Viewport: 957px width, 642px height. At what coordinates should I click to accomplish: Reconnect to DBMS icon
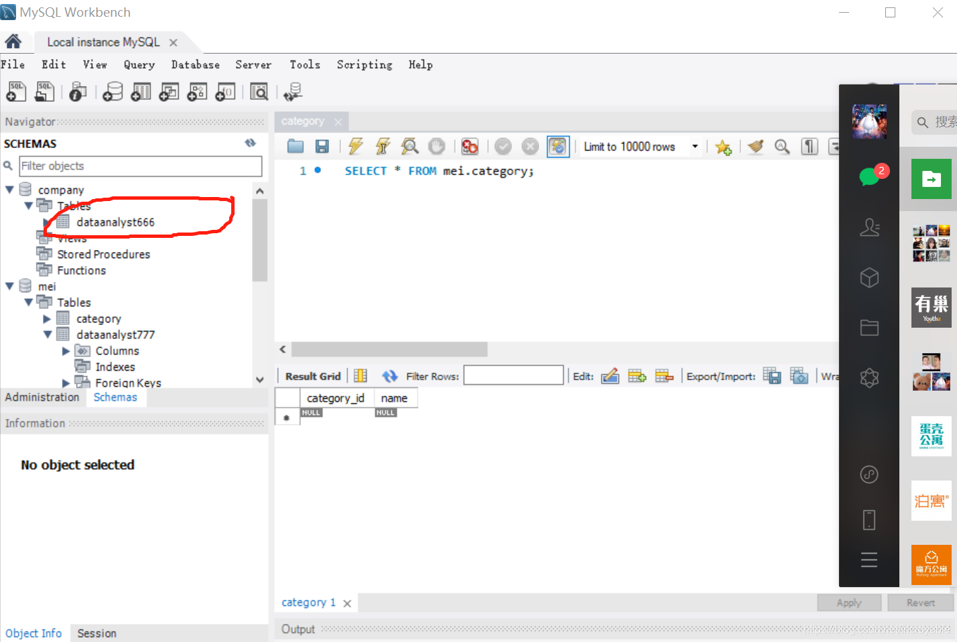tap(293, 91)
